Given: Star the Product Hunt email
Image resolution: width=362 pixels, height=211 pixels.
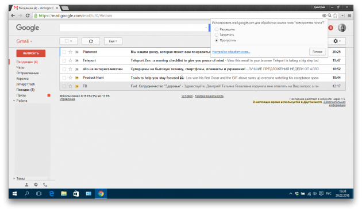Looking at the screenshot, I should [71, 78].
